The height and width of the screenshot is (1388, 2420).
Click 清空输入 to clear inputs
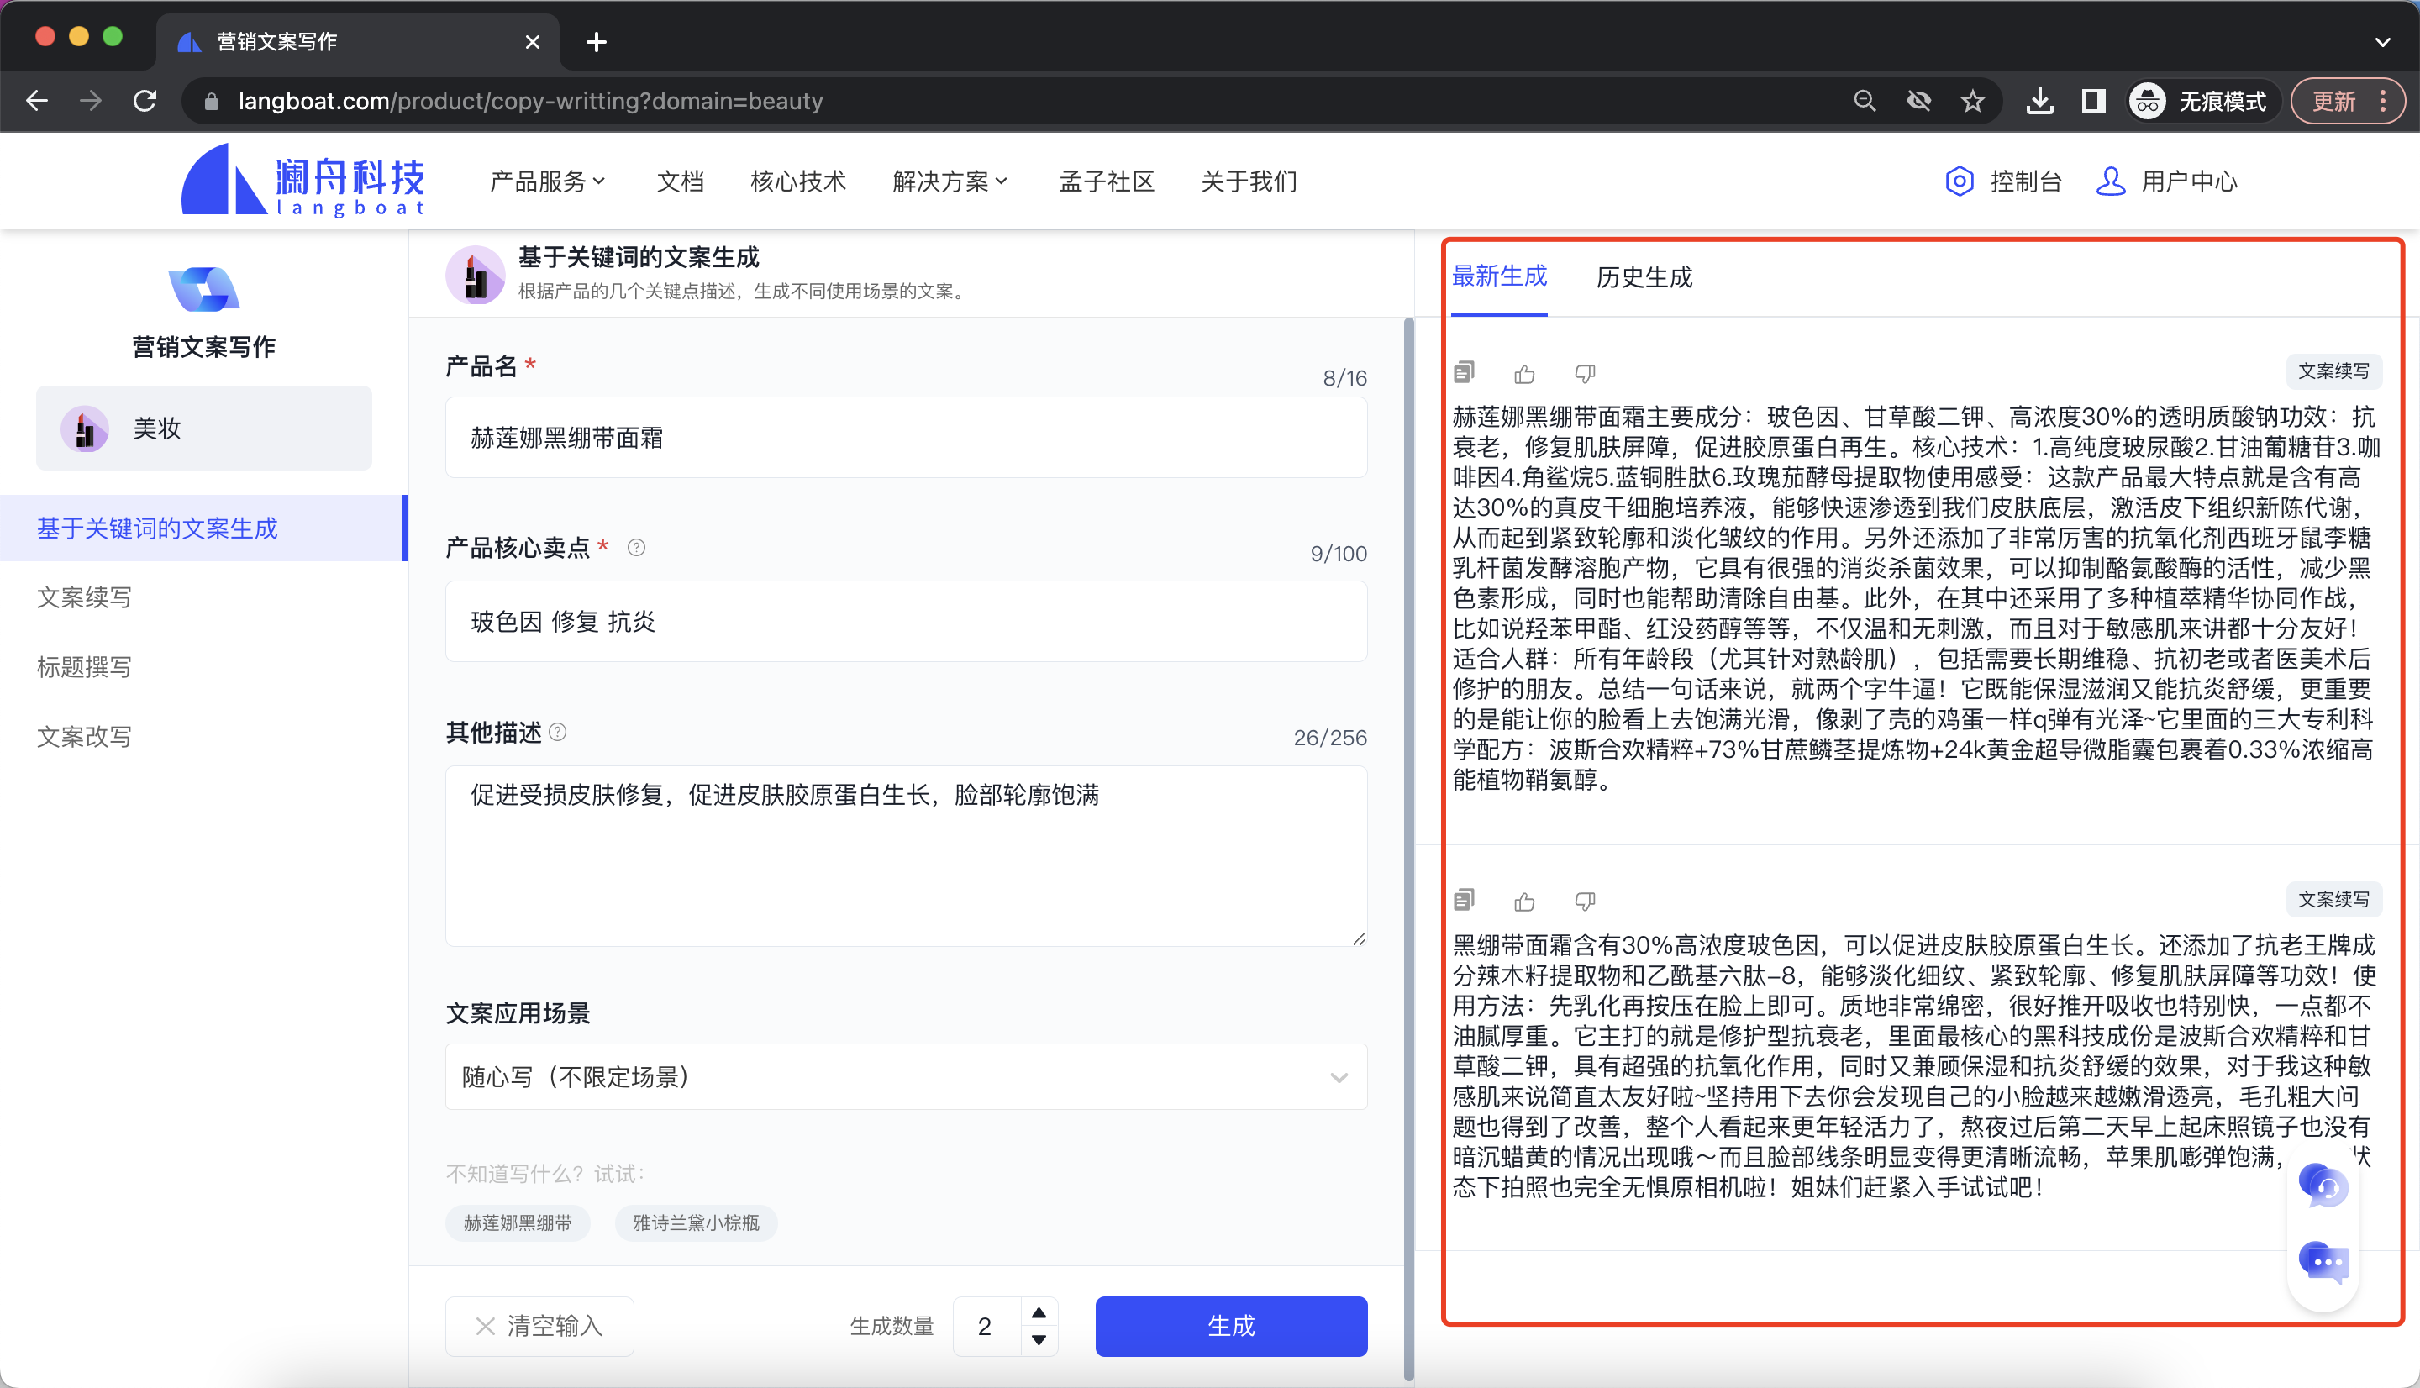[x=539, y=1326]
